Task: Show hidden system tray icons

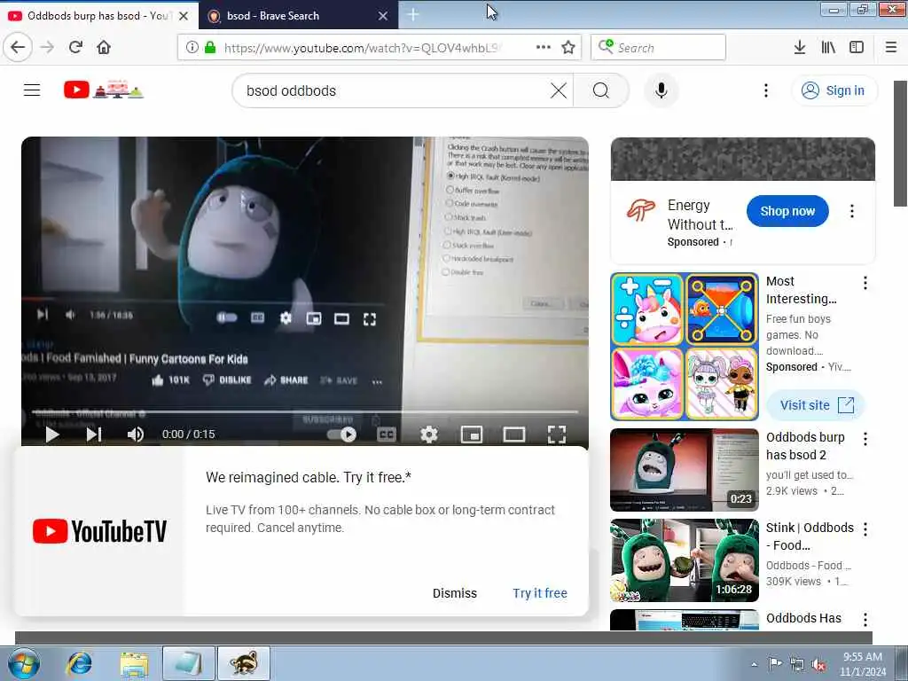Action: [x=754, y=664]
